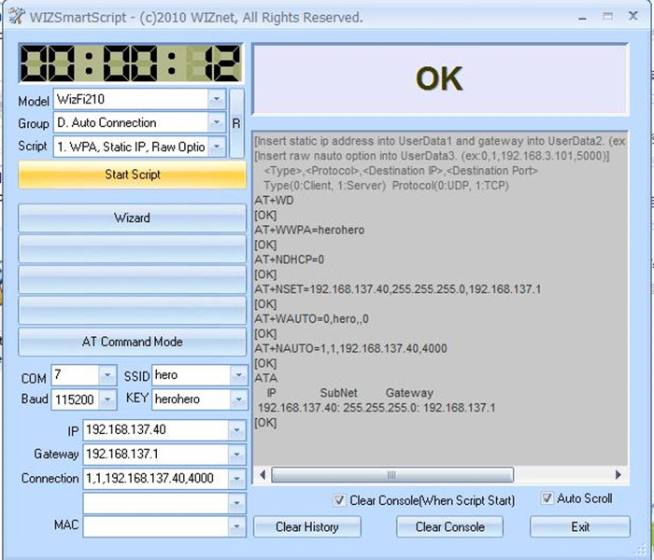This screenshot has width=654, height=560.
Task: Expand the Group dropdown D. Auto Connection
Action: click(x=217, y=122)
